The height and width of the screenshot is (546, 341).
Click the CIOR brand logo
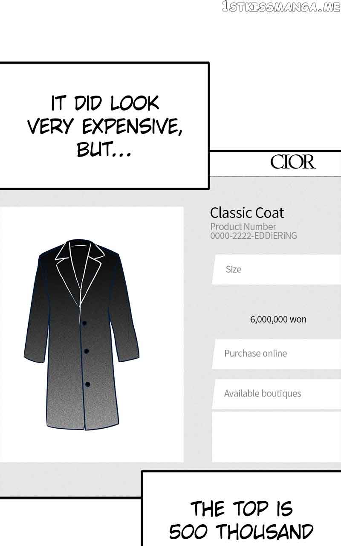coord(293,162)
